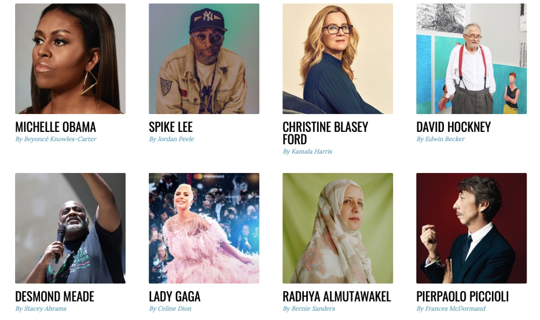Click the DAVID HOCKNEY title link

point(454,127)
